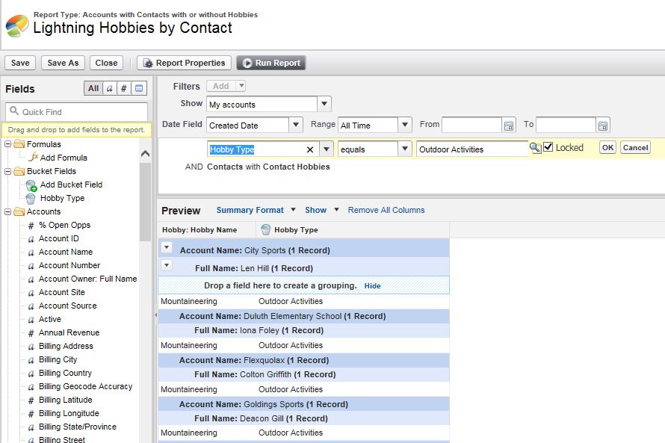Open the Date Field 'Created Date' dropdown

pos(296,125)
